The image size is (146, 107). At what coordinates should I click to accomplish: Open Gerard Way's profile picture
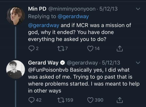15,70
